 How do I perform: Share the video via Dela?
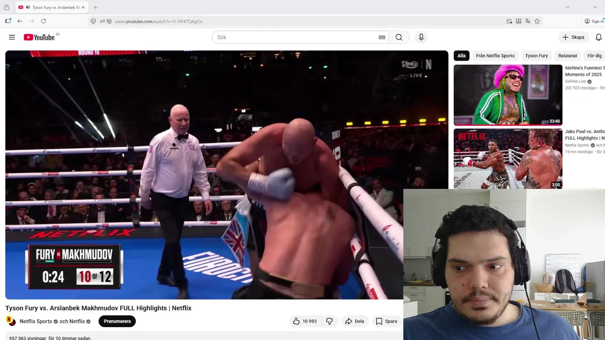354,321
